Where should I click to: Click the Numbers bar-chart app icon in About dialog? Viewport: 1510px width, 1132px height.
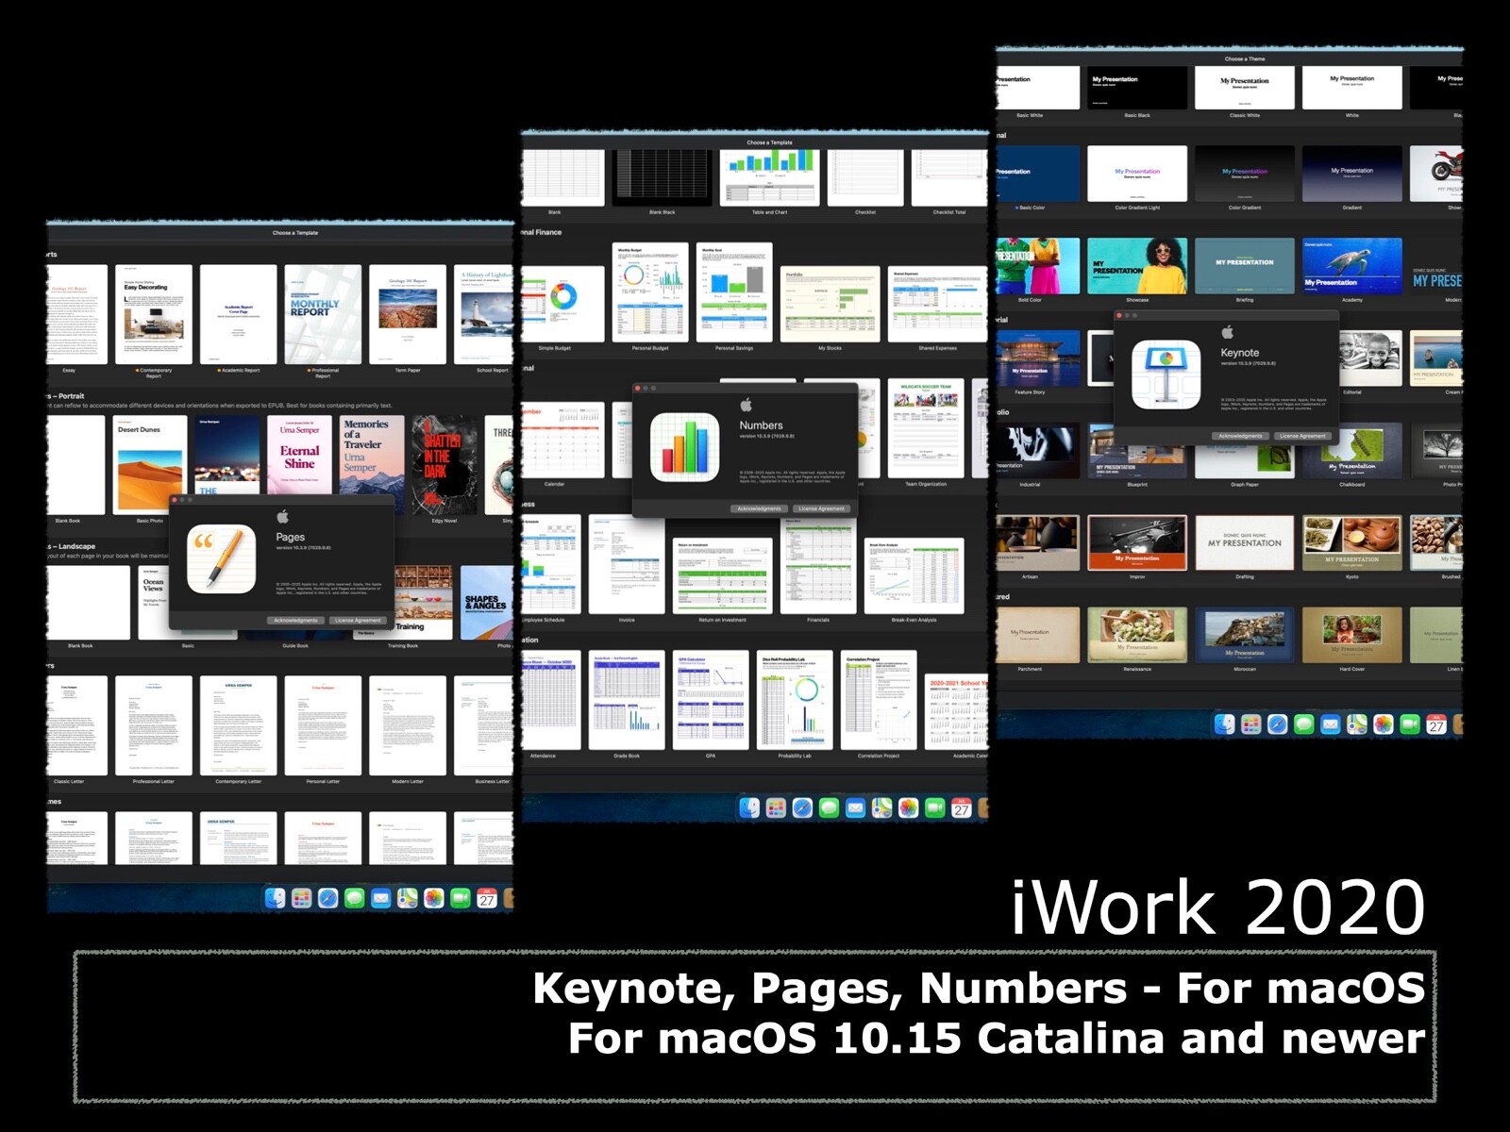coord(684,447)
